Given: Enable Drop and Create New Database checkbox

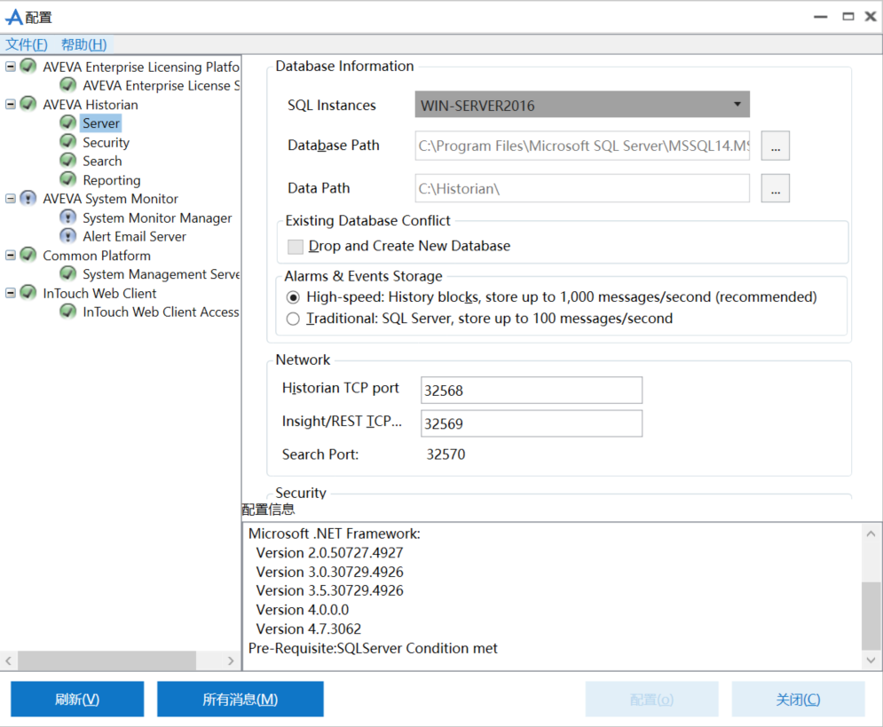Looking at the screenshot, I should (296, 246).
